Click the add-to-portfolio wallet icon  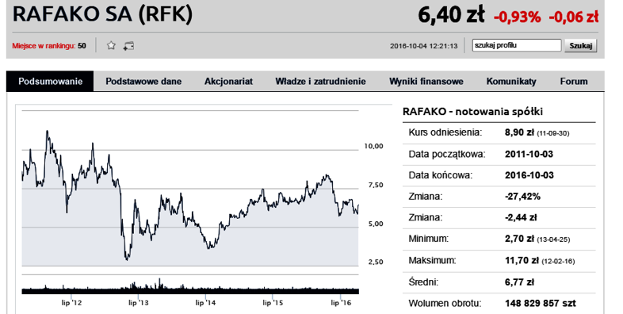(x=128, y=46)
